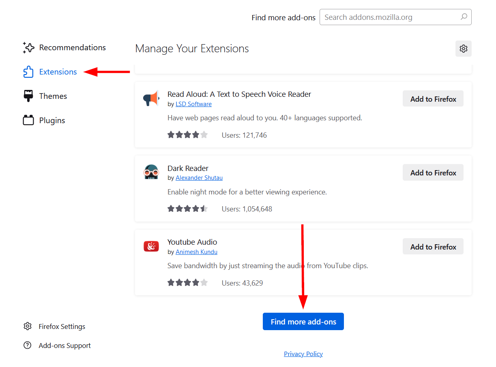Click the Add-ons Support question mark icon

tap(28, 346)
